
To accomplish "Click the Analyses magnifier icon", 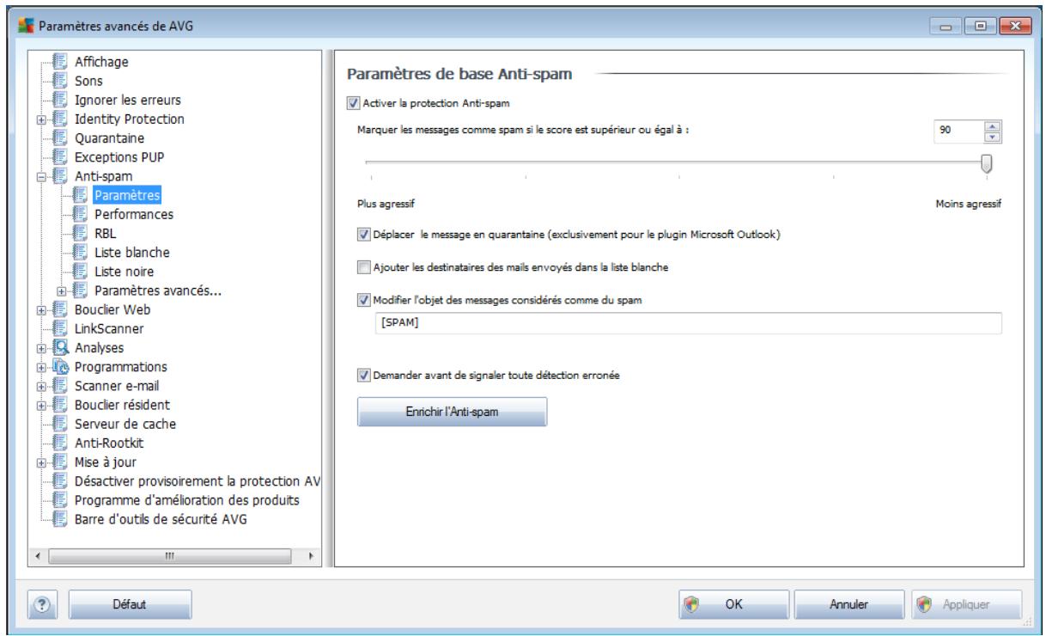I will pos(60,347).
